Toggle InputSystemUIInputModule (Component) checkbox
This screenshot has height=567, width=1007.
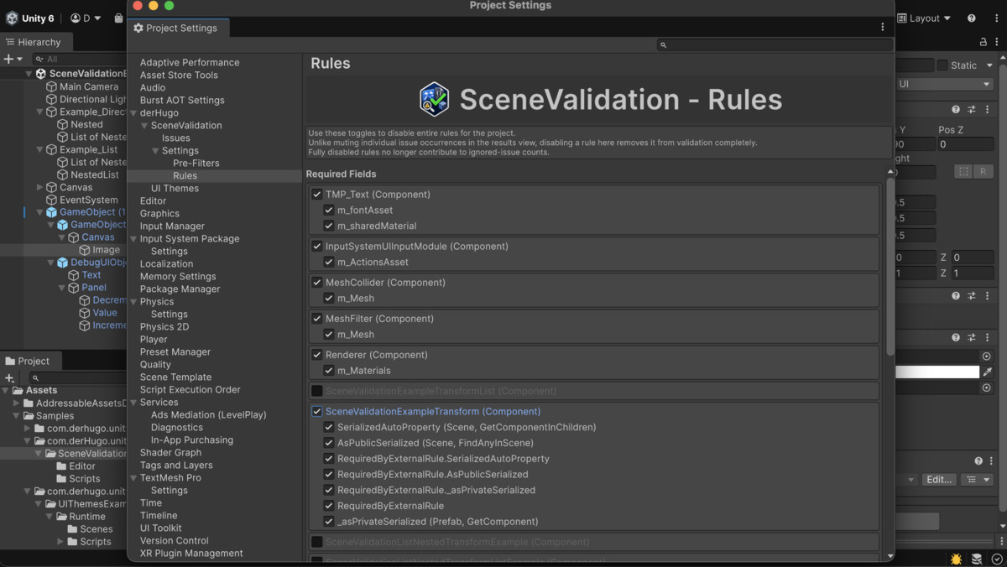317,246
